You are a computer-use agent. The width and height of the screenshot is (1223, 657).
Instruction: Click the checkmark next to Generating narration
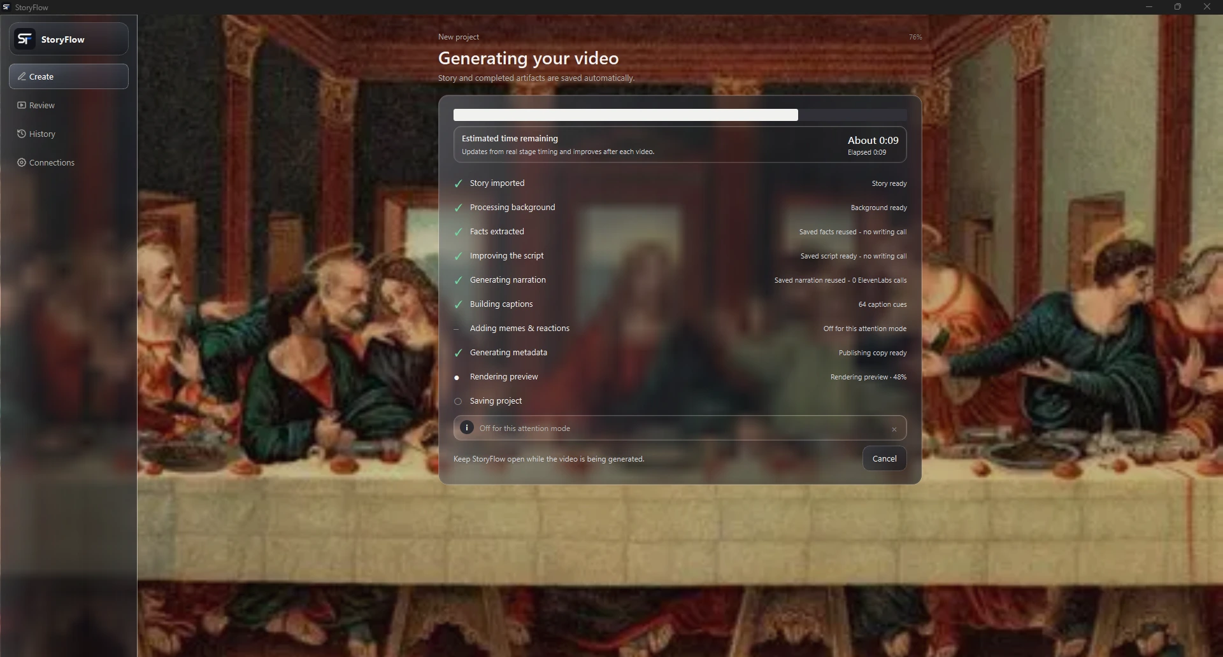click(x=458, y=280)
